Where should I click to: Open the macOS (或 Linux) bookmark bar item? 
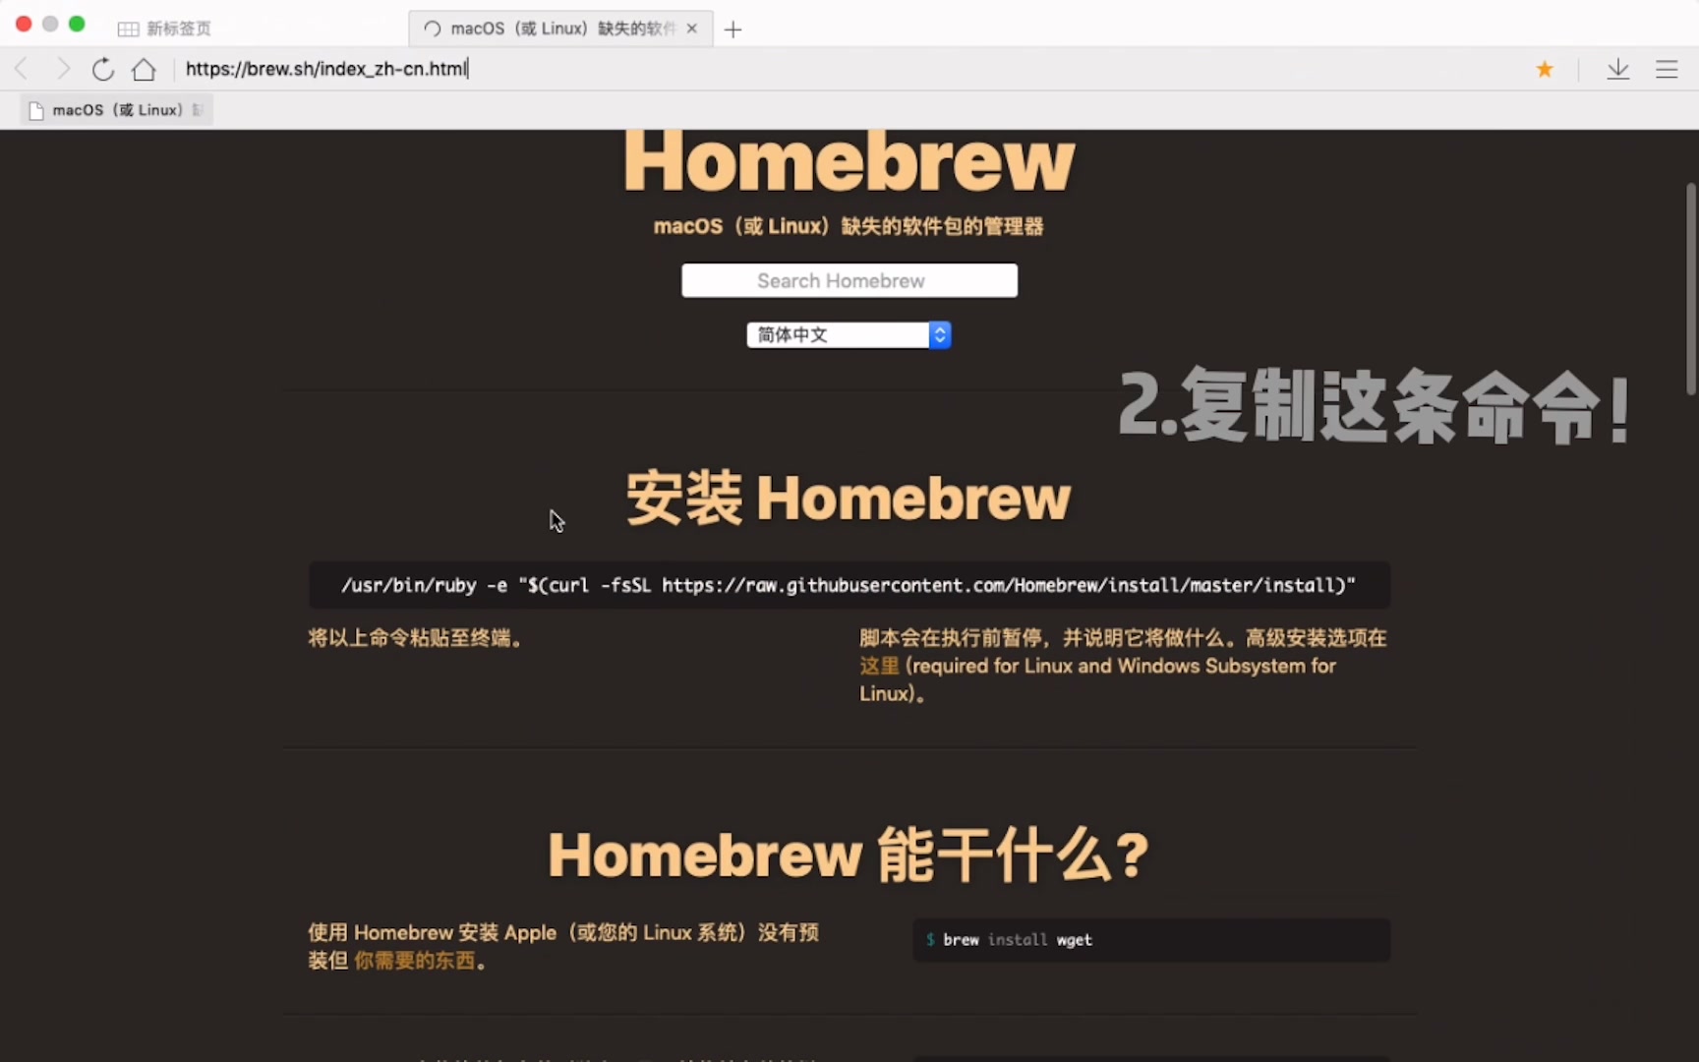117,110
